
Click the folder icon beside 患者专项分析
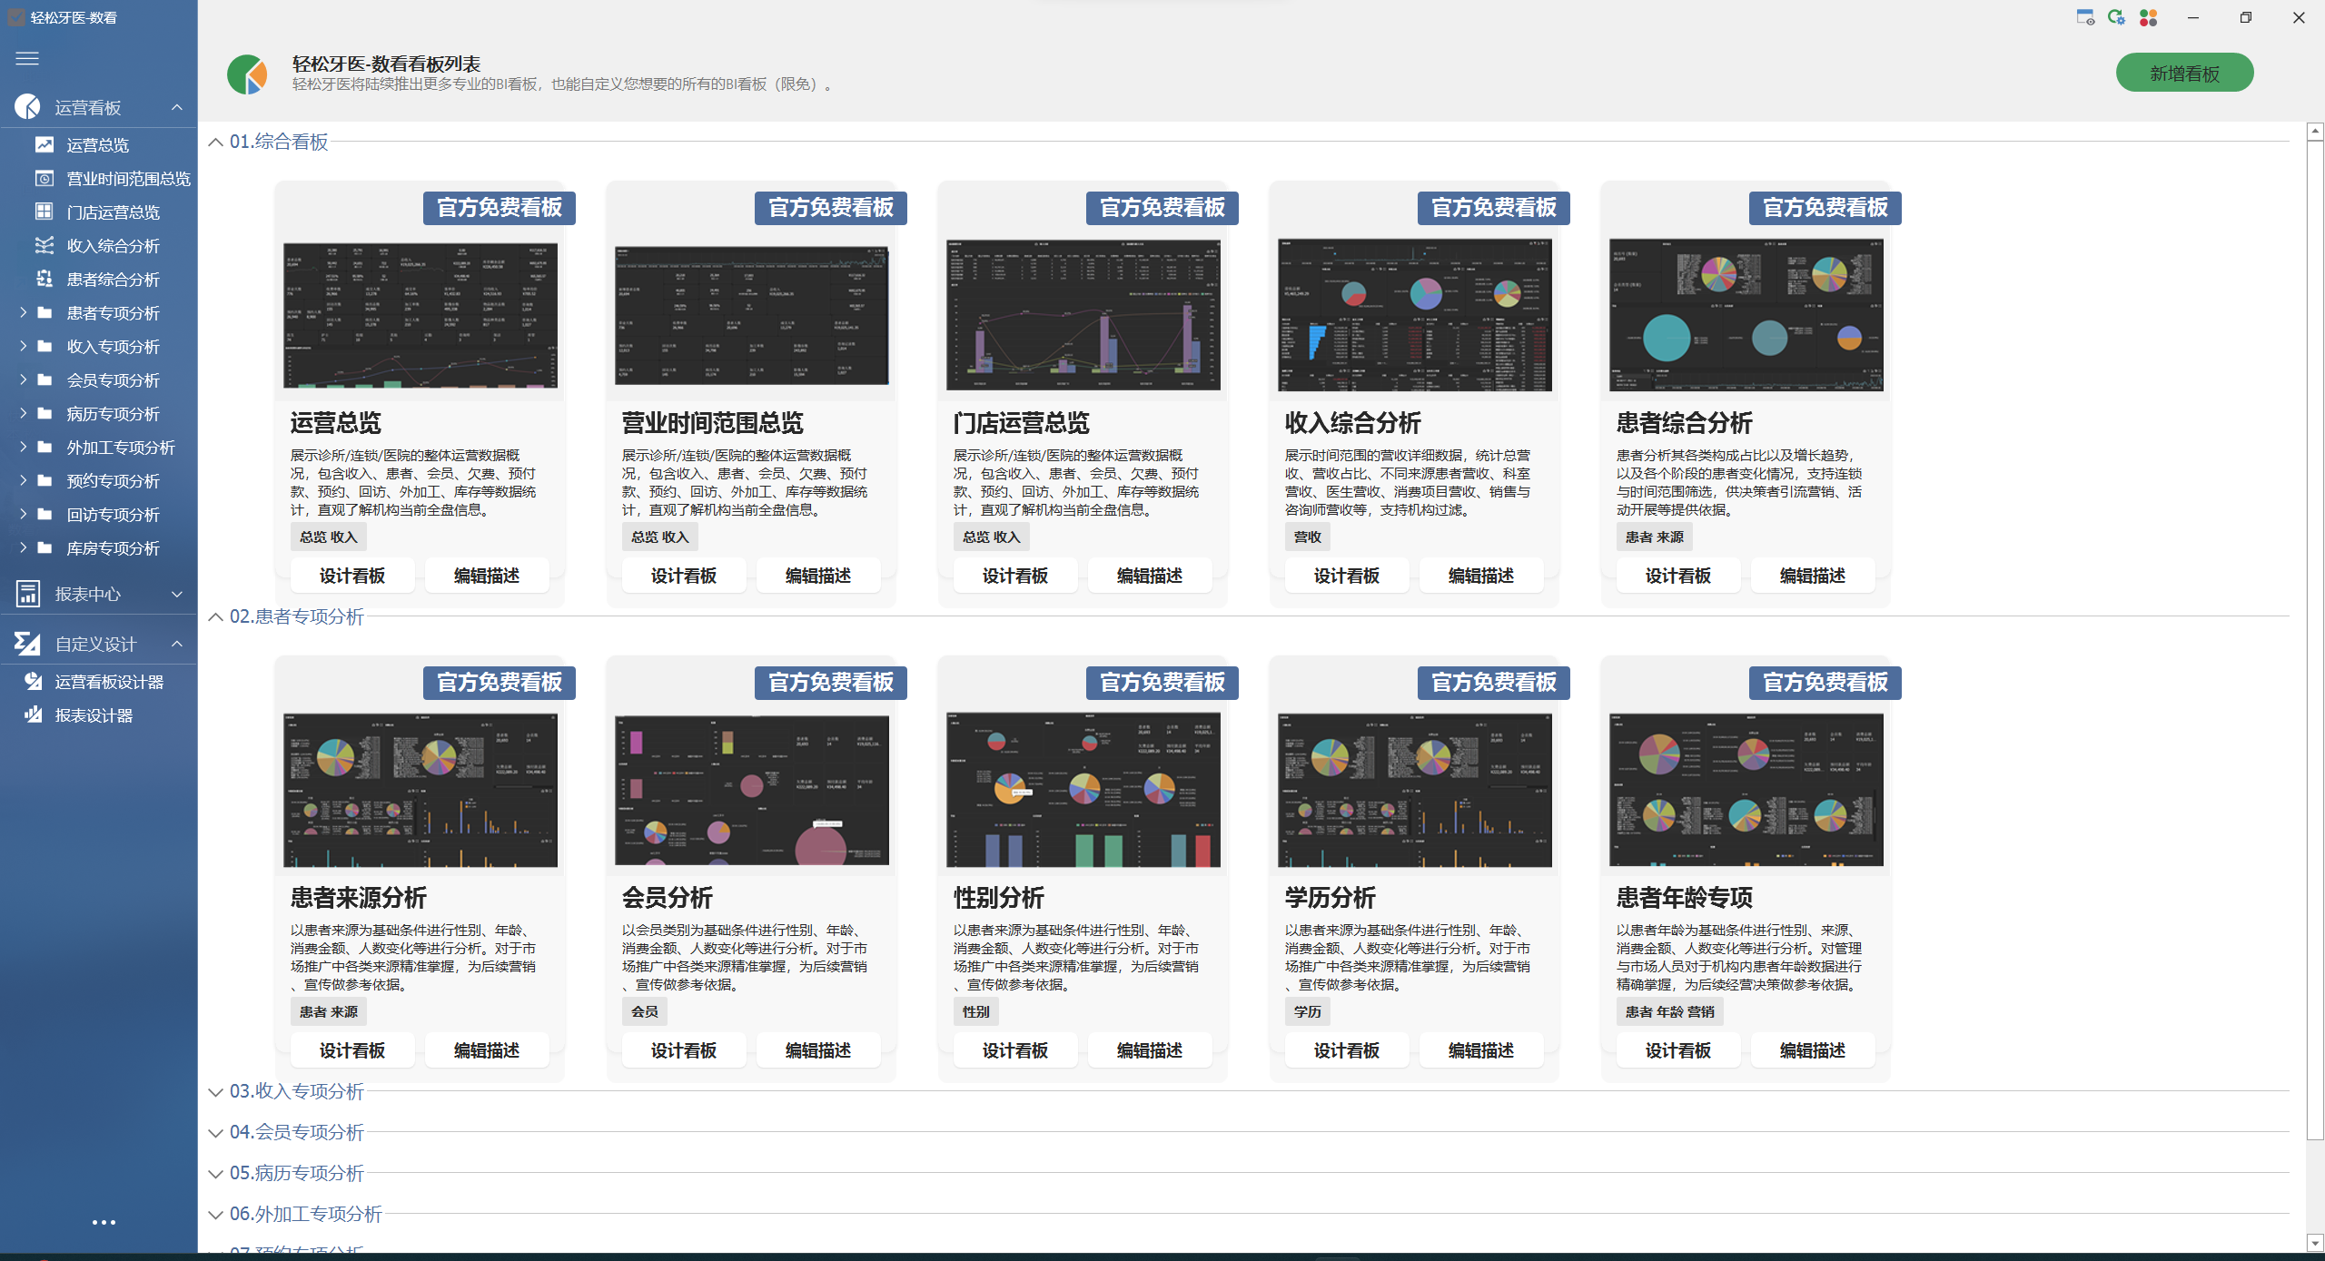[45, 312]
